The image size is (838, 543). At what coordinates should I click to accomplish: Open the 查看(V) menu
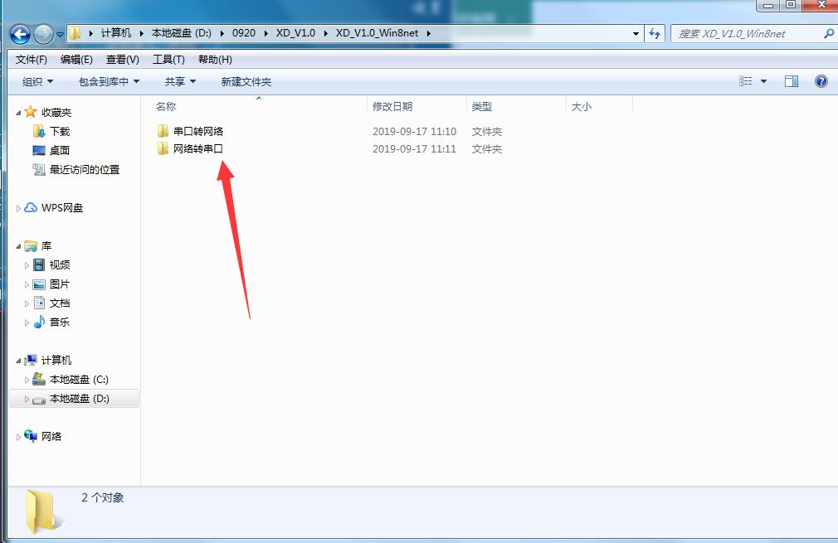pos(123,59)
